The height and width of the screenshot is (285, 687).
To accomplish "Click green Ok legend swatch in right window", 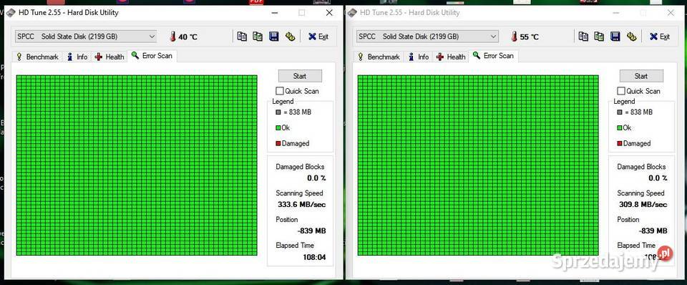I will [x=620, y=128].
